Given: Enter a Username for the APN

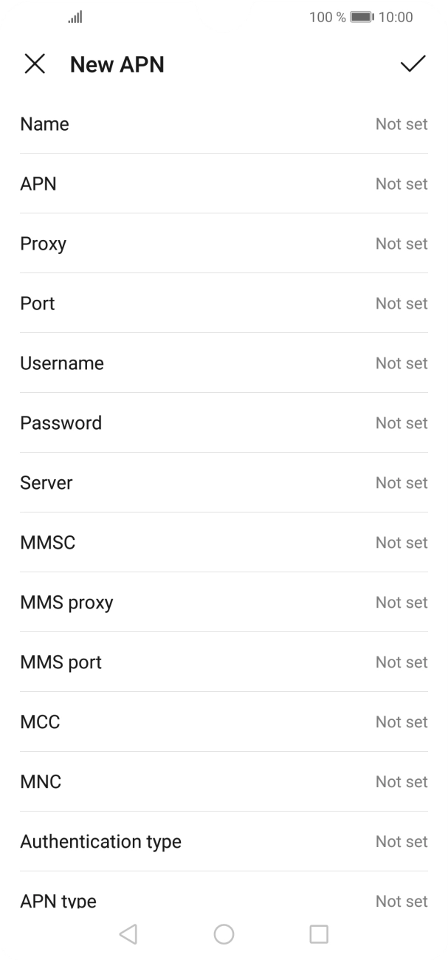Looking at the screenshot, I should (x=224, y=363).
